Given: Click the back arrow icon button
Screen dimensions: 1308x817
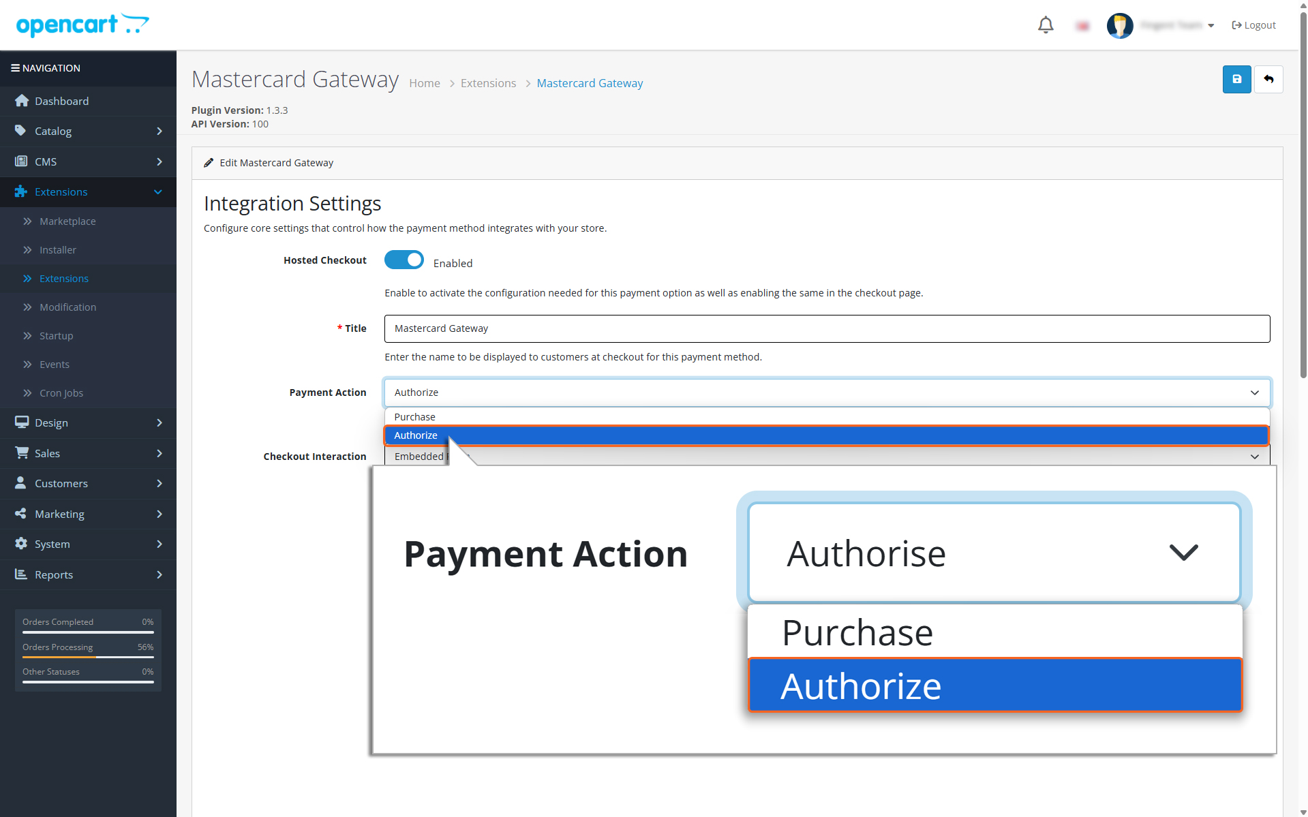Looking at the screenshot, I should click(1268, 80).
